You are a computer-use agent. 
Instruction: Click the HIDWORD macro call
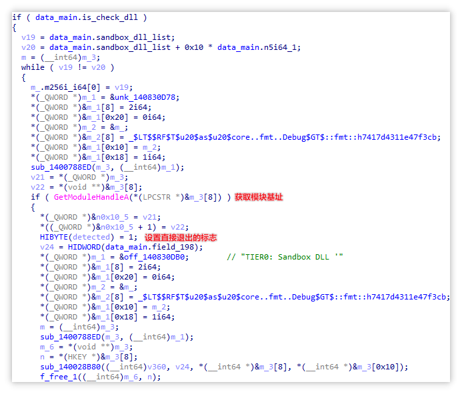point(82,247)
